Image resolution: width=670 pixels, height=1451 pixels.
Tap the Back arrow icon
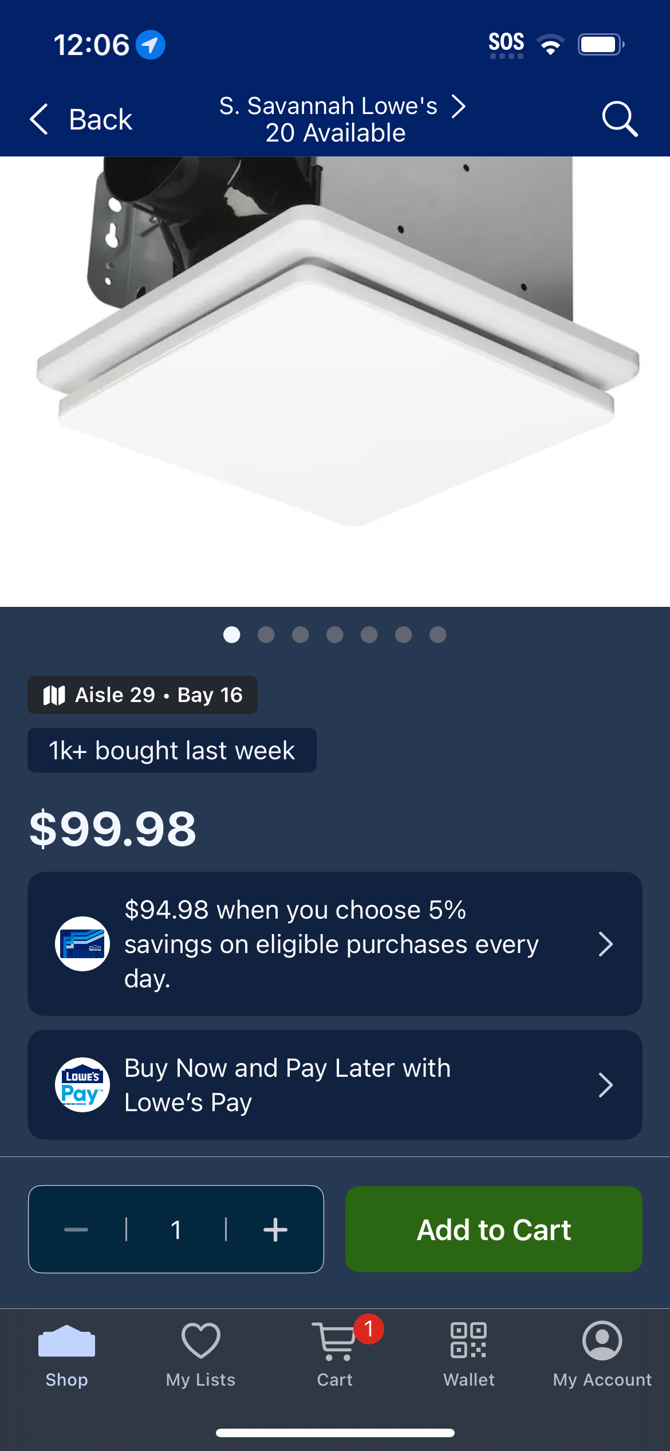(39, 119)
